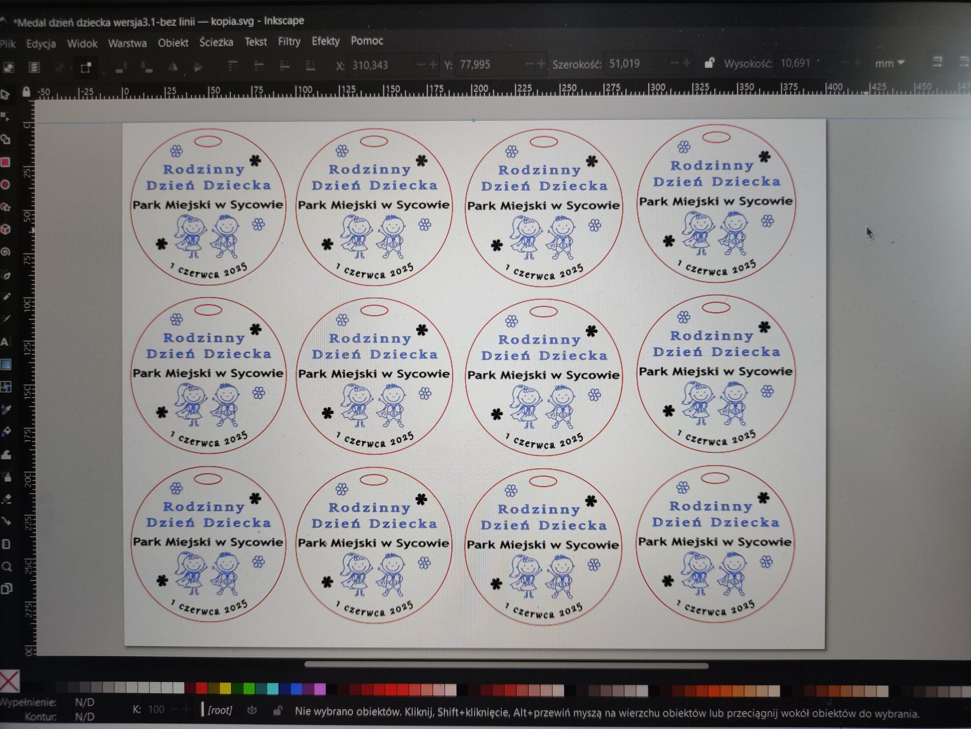Flip selection horizontally
The width and height of the screenshot is (971, 729).
173,67
